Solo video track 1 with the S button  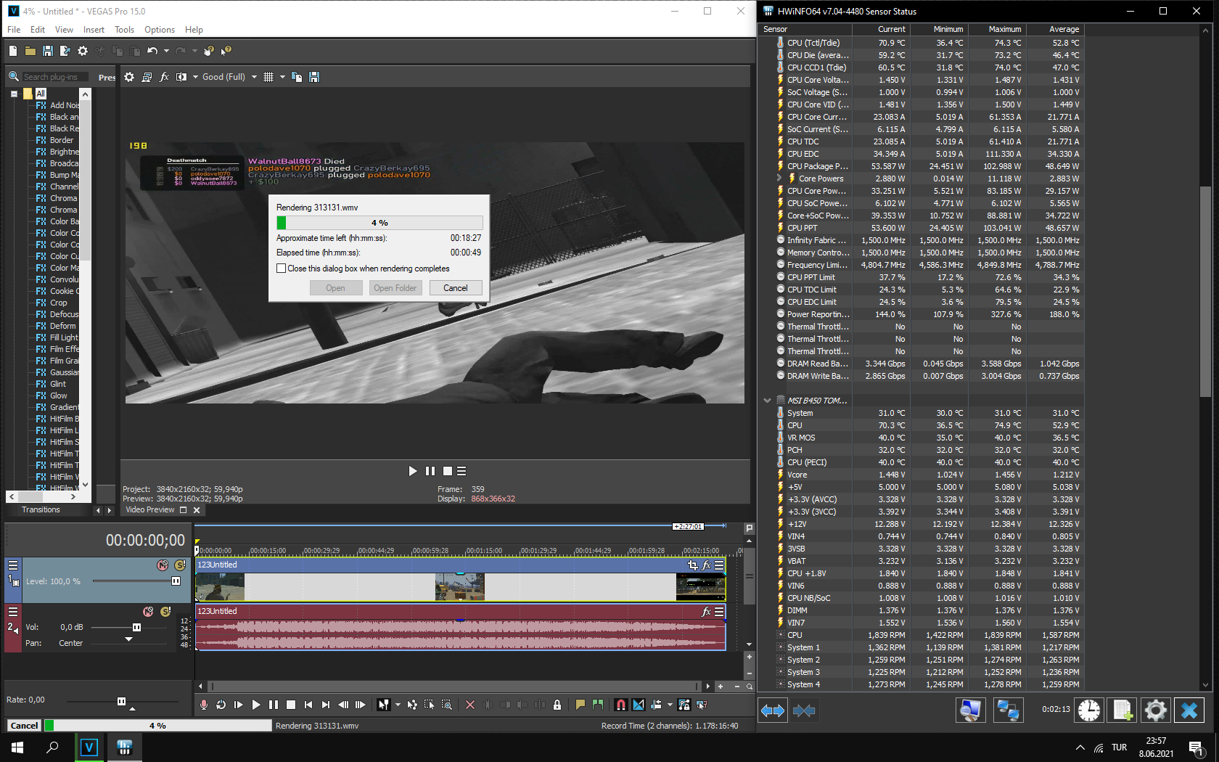(180, 565)
